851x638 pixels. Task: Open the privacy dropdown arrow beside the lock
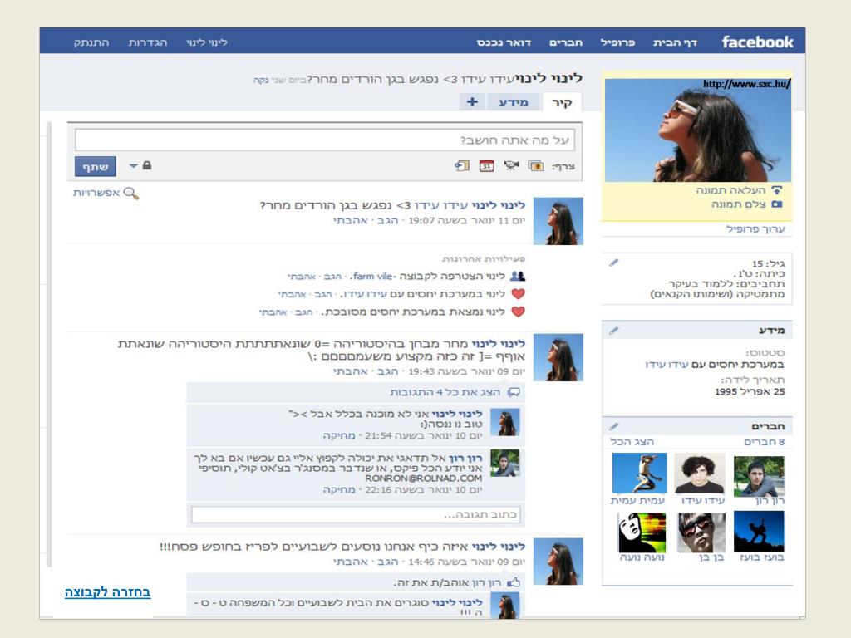[x=134, y=165]
